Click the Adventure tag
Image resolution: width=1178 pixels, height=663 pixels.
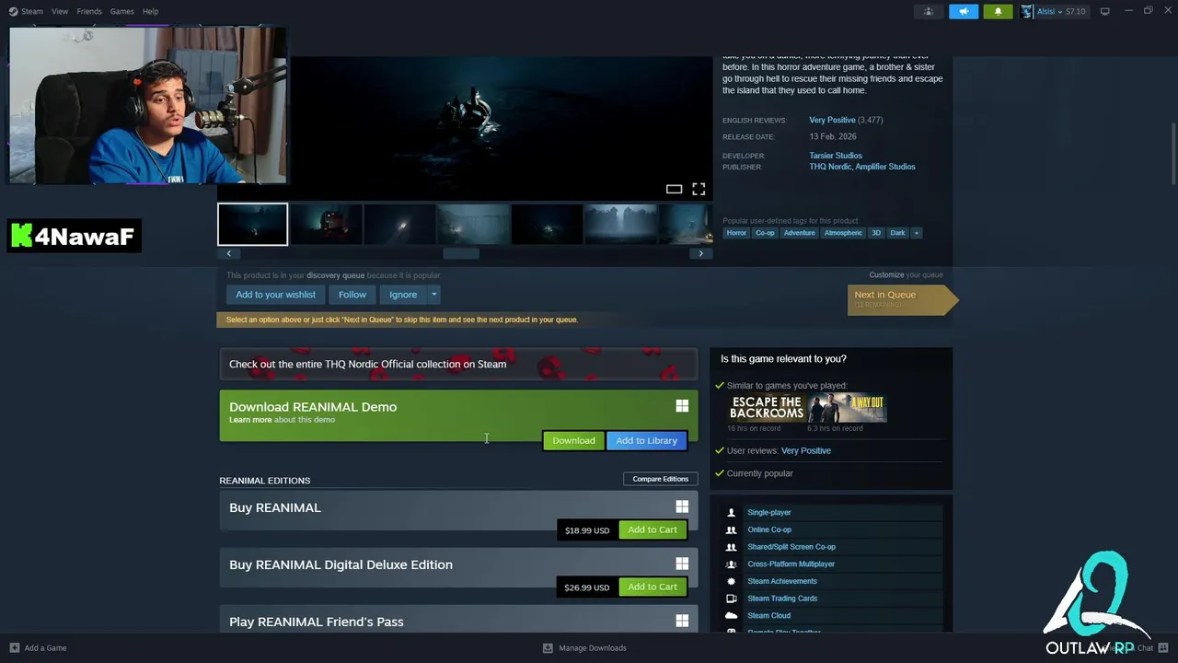[799, 233]
